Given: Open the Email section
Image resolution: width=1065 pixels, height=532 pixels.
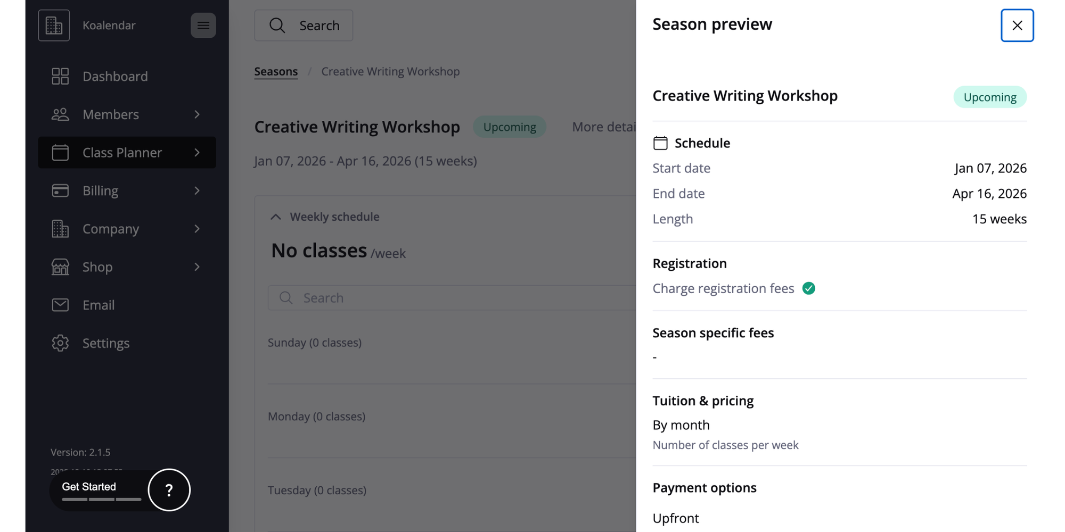Looking at the screenshot, I should [x=99, y=305].
